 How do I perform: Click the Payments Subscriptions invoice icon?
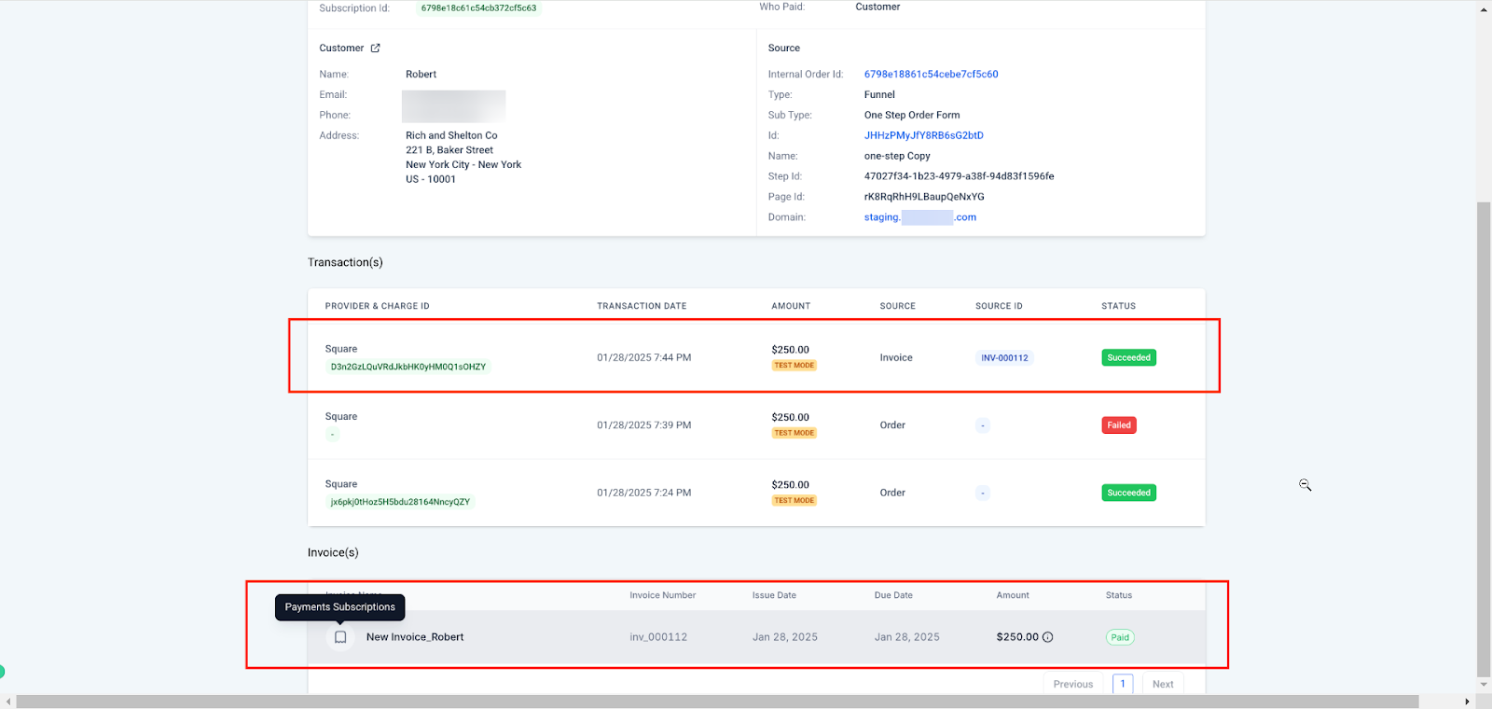(x=340, y=637)
